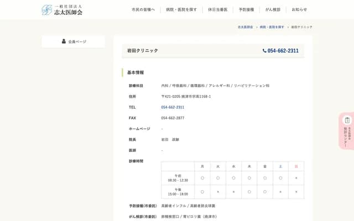The width and height of the screenshot is (354, 221).
Task: Click the 土 column header in schedule
Action: click(280, 166)
